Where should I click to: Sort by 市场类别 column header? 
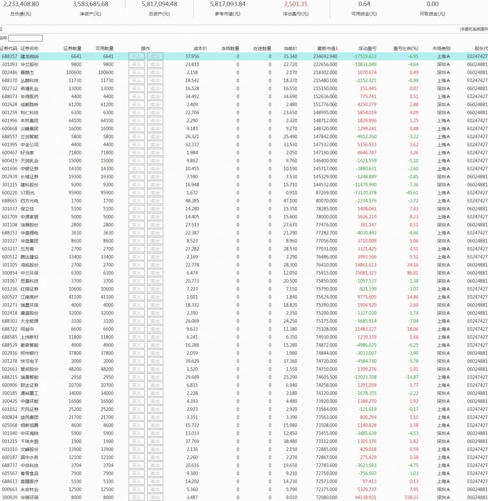coord(441,49)
